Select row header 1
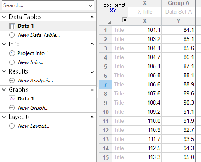The width and height of the screenshot is (201, 162). pyautogui.click(x=106, y=30)
